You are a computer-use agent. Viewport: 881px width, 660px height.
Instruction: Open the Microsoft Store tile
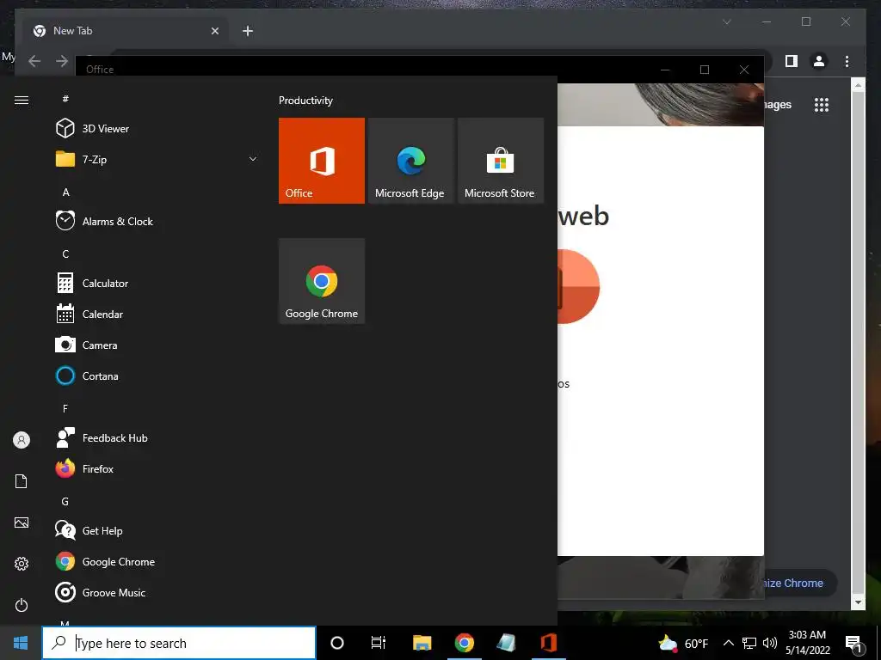[x=501, y=161]
